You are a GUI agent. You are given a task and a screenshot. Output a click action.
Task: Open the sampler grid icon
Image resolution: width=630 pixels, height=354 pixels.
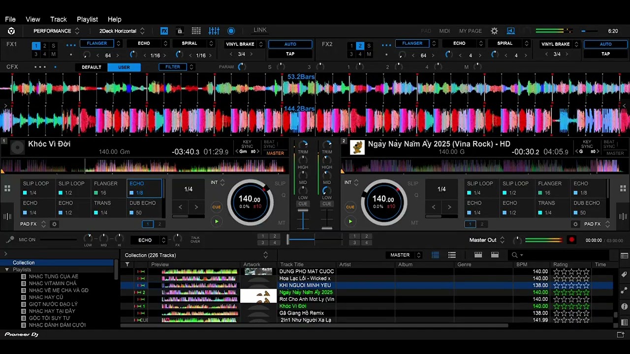click(x=196, y=31)
